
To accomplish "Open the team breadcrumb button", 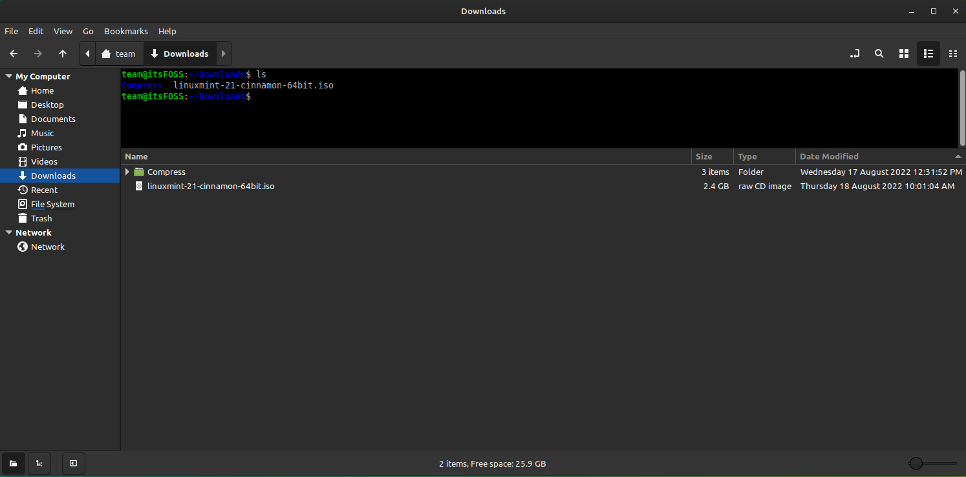I will (119, 54).
